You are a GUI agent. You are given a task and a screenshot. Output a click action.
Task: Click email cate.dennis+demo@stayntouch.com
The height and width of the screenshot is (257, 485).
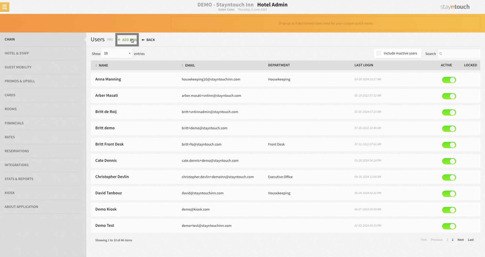point(210,161)
